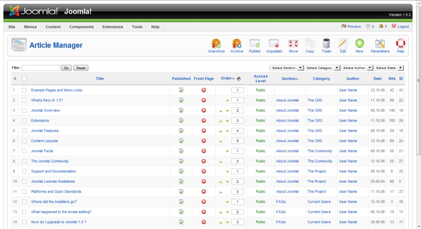Viewport: 421px width, 229px height.
Task: Move Extensions article down in order
Action: (227, 121)
